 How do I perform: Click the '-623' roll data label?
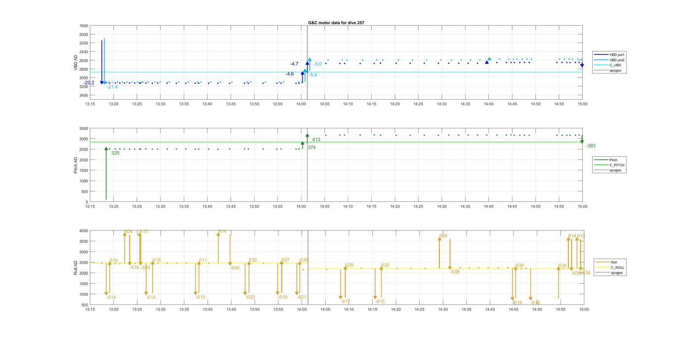[250, 297]
